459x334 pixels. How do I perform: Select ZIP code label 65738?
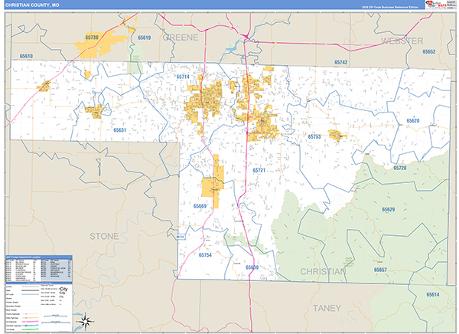pos(93,37)
